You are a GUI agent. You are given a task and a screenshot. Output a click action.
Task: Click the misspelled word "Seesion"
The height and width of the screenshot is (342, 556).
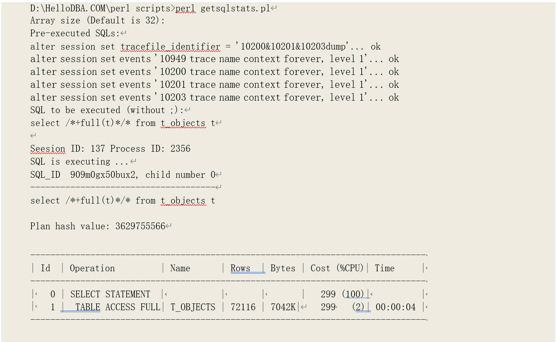coord(48,149)
